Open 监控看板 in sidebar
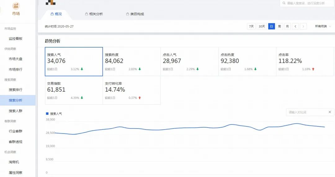The width and height of the screenshot is (335, 177). 16,39
